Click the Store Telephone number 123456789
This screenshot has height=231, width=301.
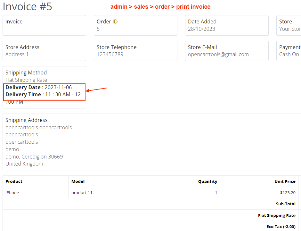[110, 54]
